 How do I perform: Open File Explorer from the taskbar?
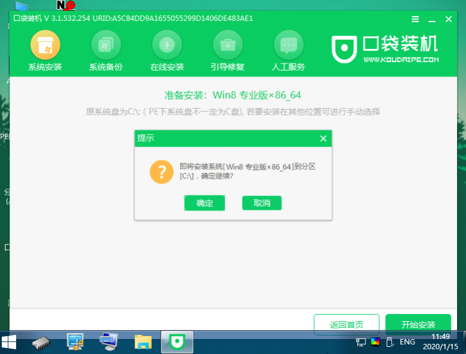click(143, 342)
